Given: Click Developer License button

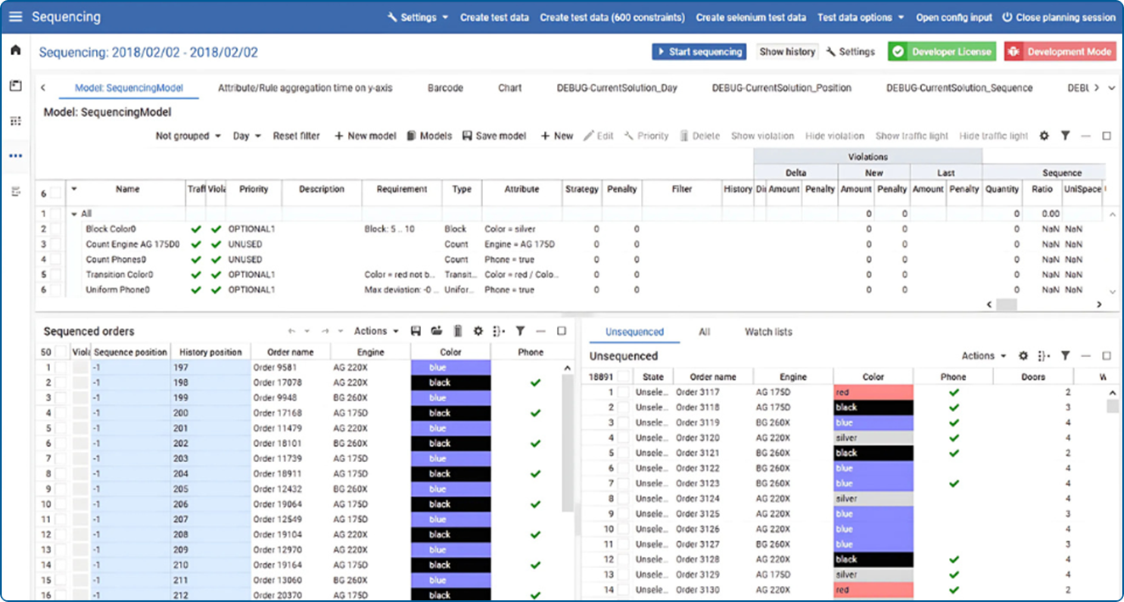Looking at the screenshot, I should coord(942,52).
